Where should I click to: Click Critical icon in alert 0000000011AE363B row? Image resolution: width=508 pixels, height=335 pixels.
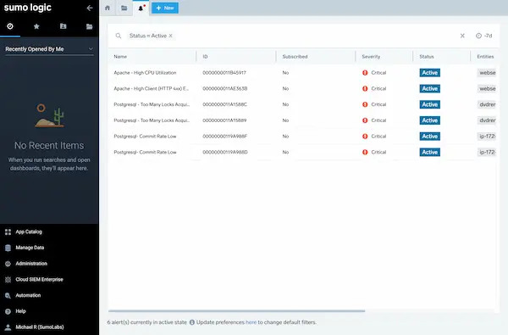pyautogui.click(x=365, y=88)
